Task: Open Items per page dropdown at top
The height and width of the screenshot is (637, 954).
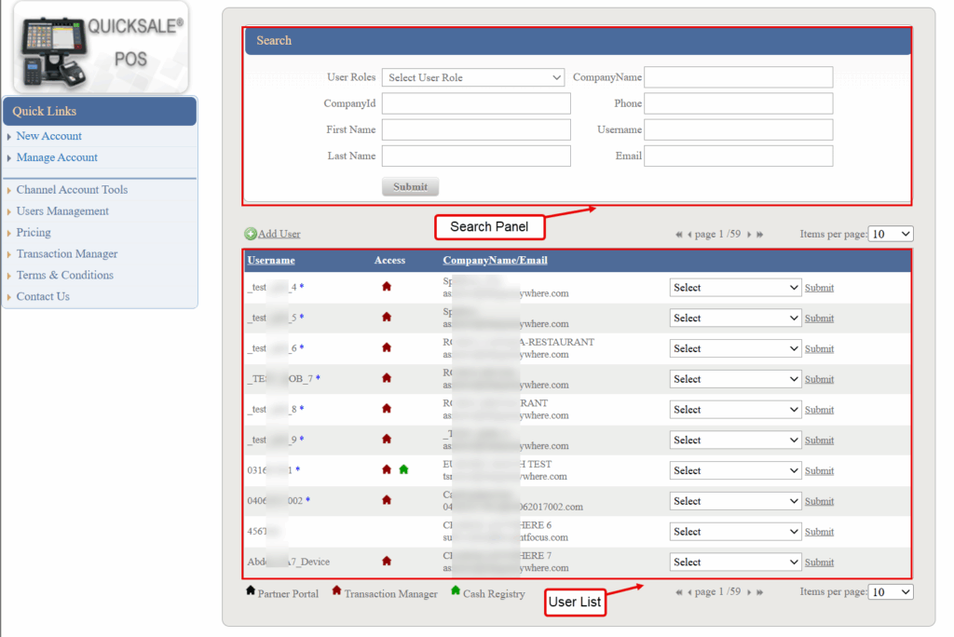Action: 890,234
